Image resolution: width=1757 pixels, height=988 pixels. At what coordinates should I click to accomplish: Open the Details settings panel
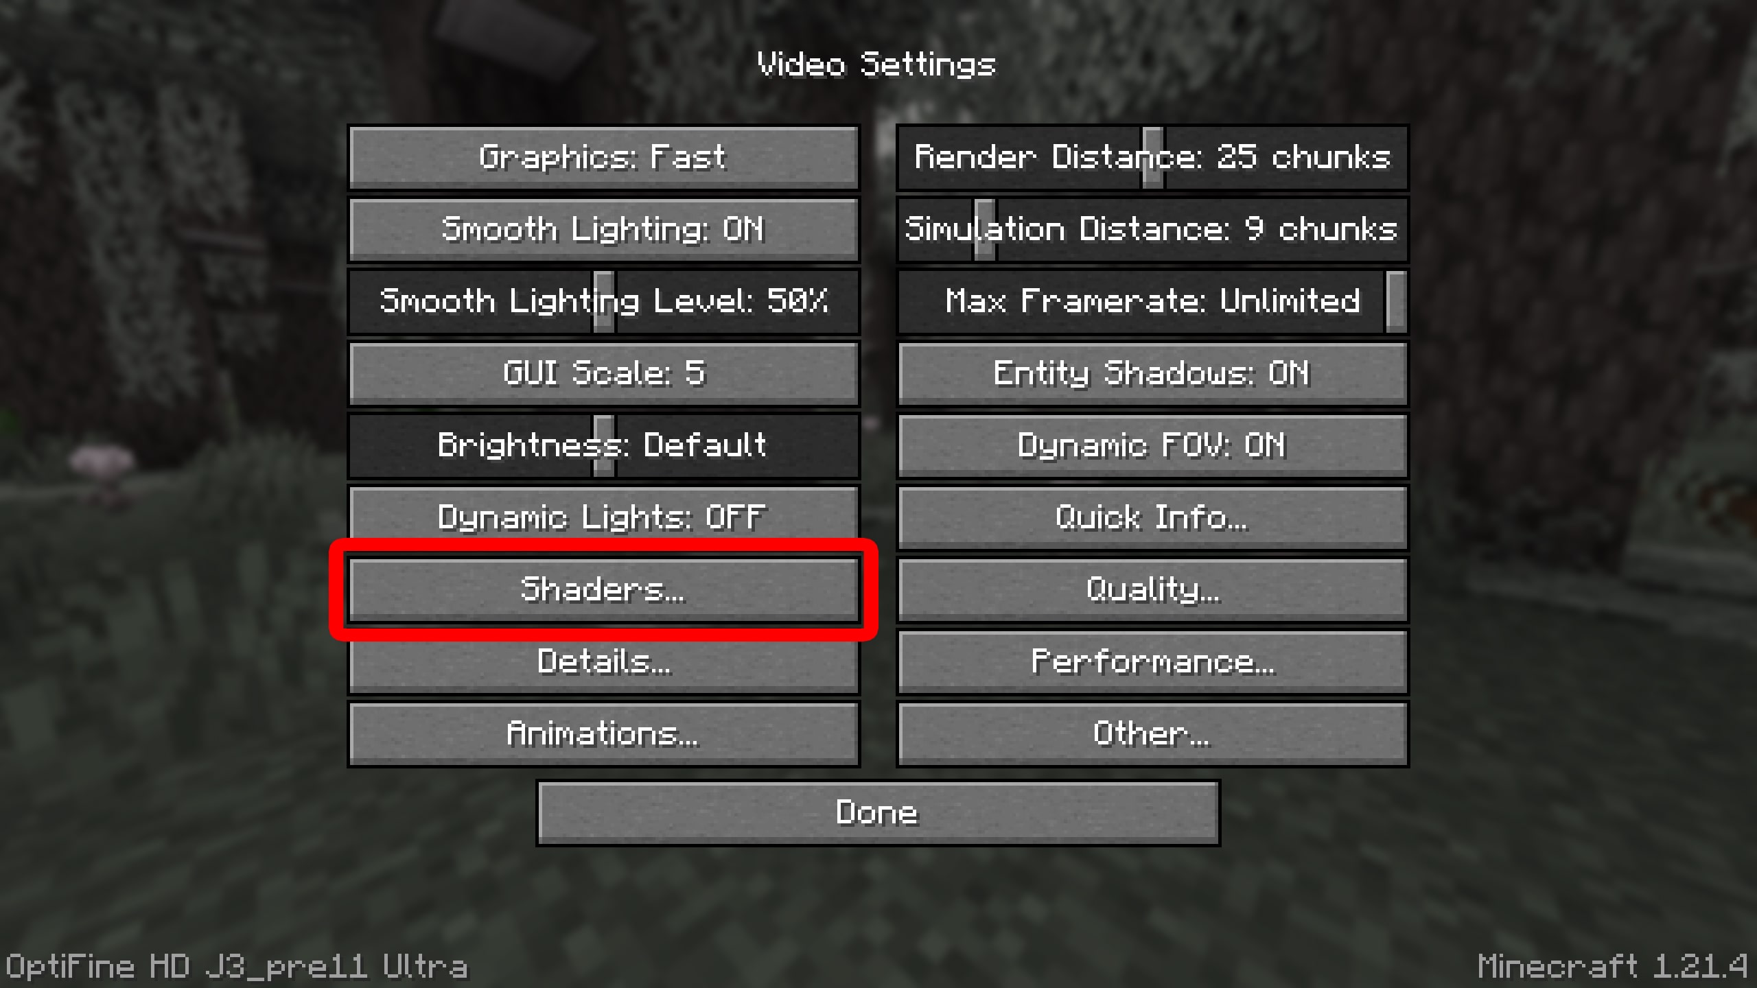pos(602,661)
